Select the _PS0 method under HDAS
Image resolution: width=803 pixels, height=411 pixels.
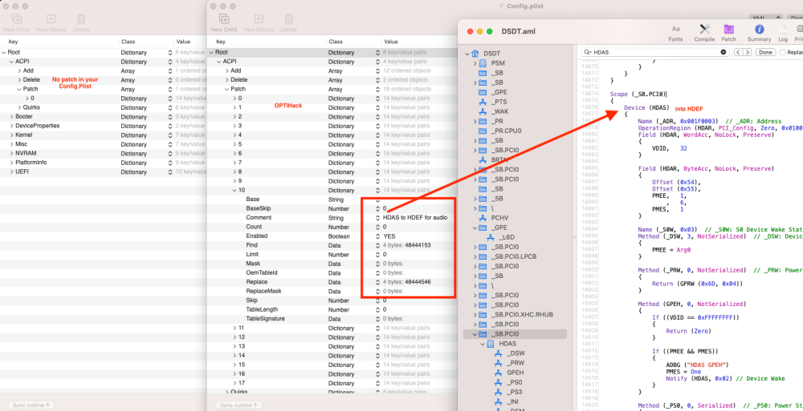pyautogui.click(x=514, y=382)
